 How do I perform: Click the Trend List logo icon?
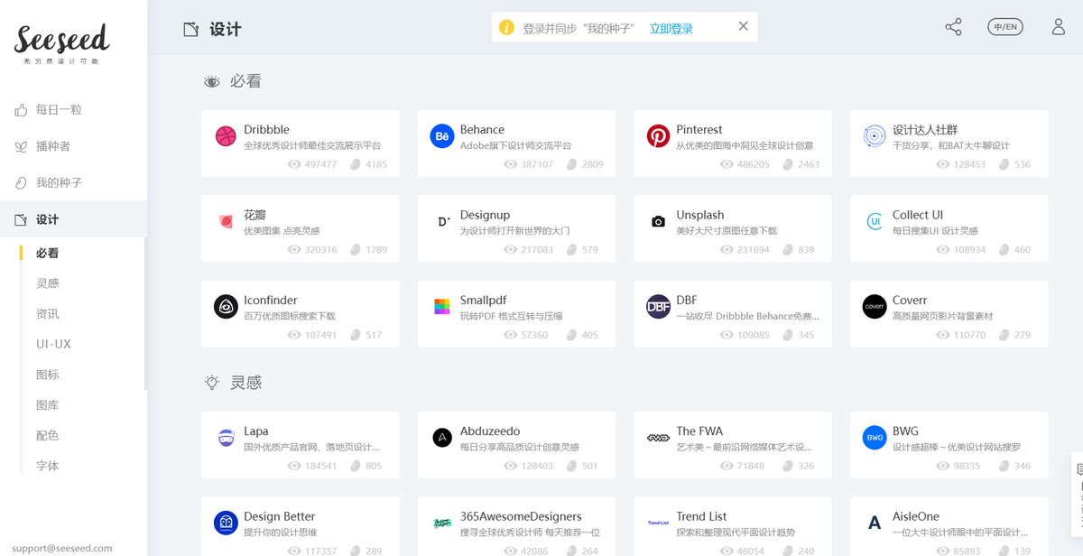click(658, 523)
